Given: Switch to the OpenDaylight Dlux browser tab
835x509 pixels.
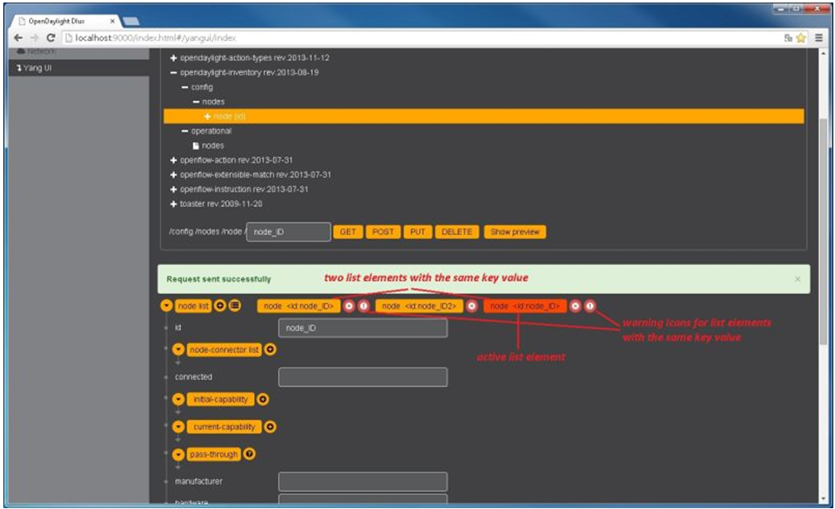Looking at the screenshot, I should point(66,22).
